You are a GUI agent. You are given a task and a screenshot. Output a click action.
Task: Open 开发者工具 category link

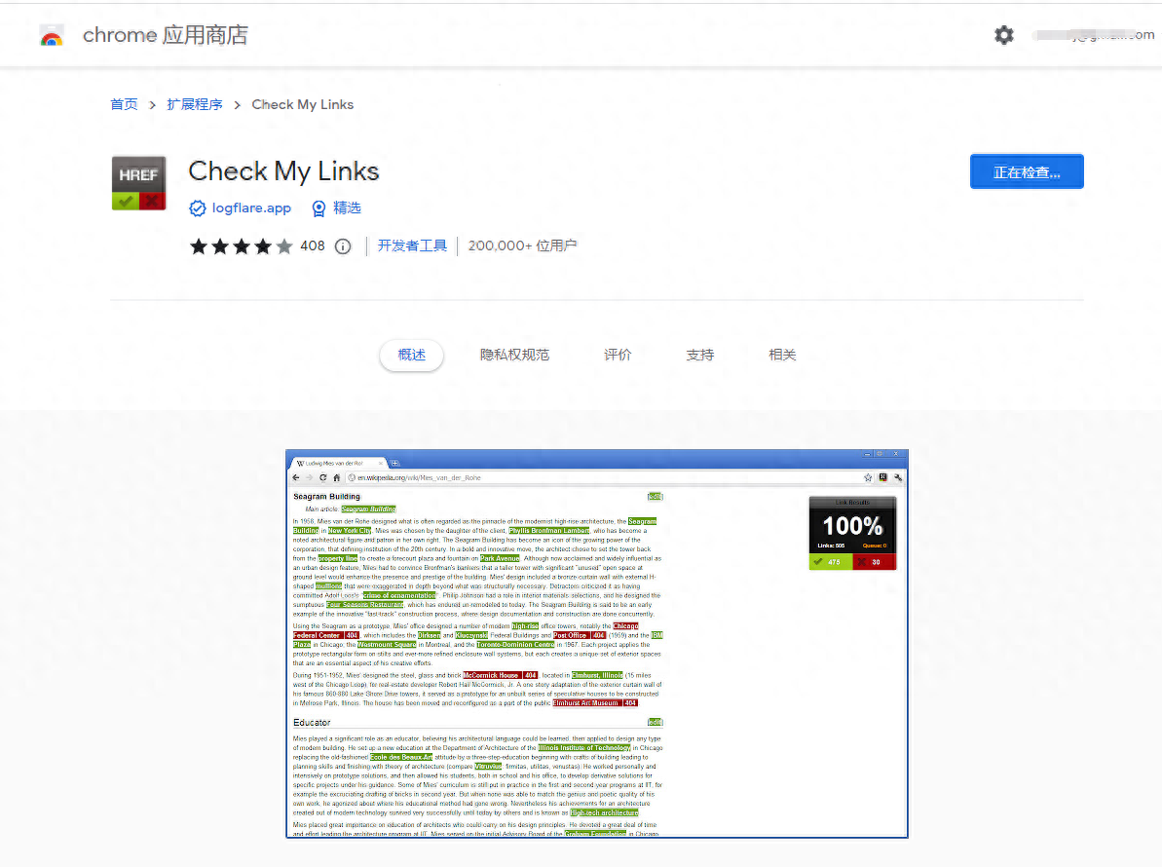coord(413,246)
